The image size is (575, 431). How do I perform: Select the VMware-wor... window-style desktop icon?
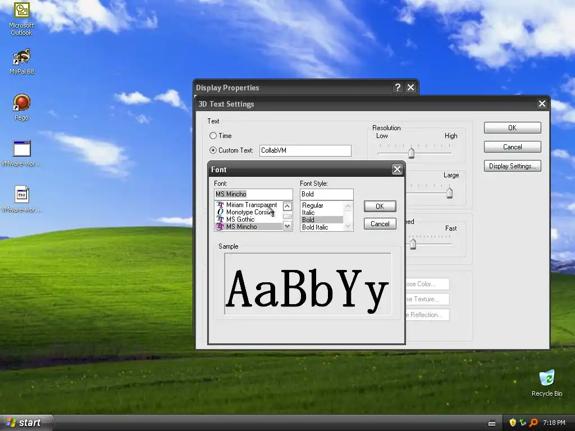[x=22, y=153]
